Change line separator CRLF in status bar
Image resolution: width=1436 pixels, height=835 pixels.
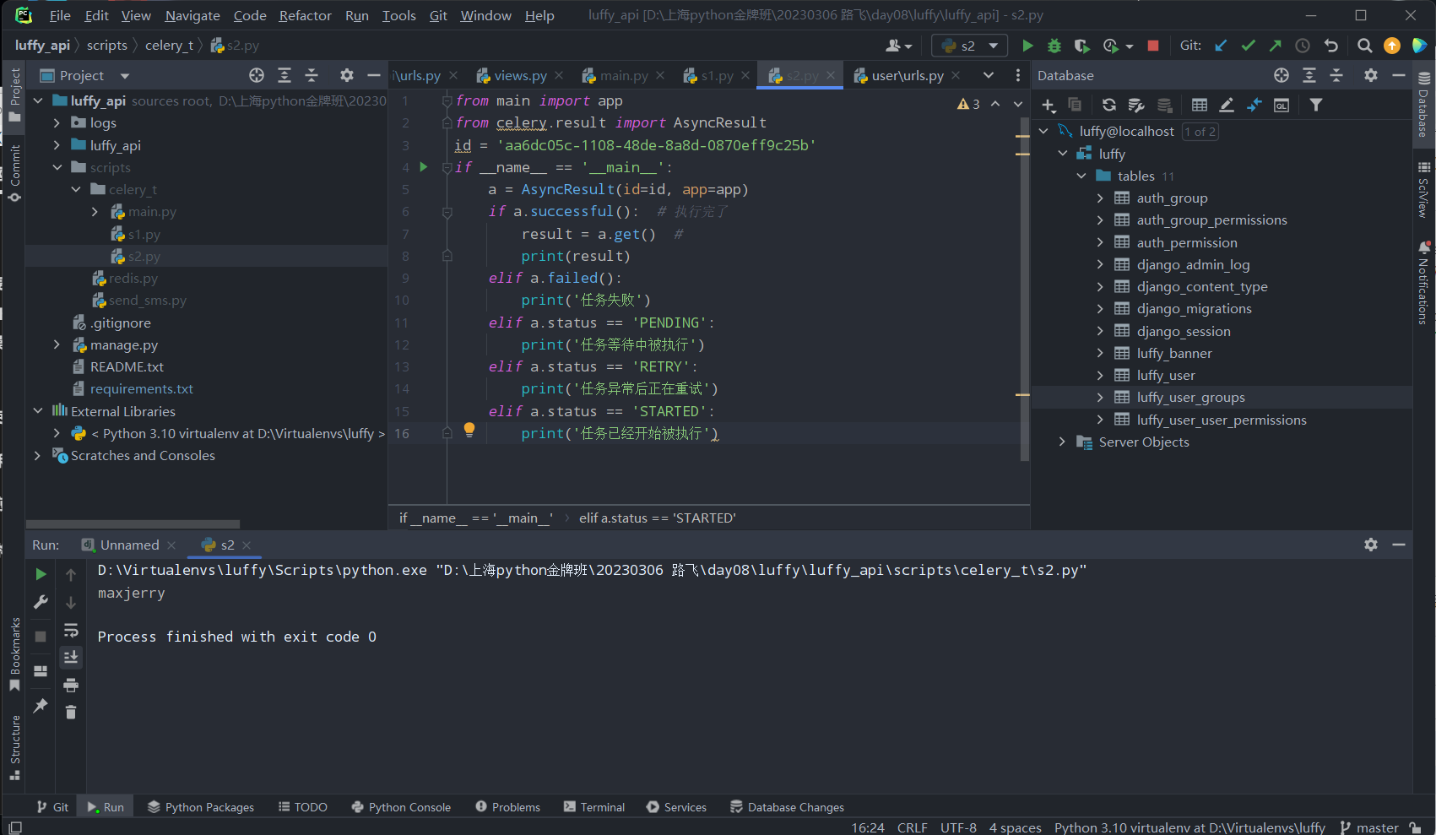click(x=912, y=827)
